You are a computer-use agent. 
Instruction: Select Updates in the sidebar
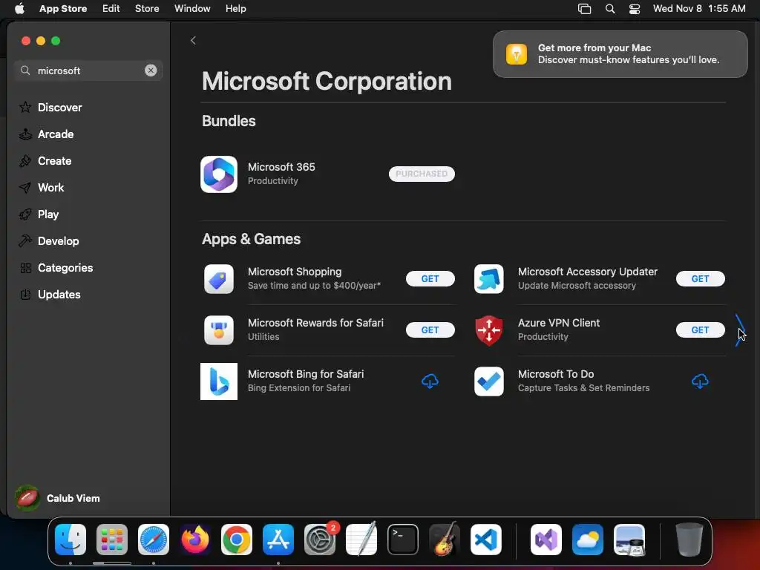tap(88, 294)
